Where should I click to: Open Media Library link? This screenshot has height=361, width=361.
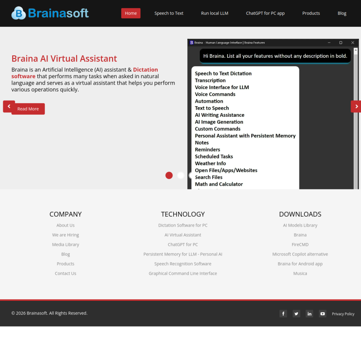click(x=66, y=245)
